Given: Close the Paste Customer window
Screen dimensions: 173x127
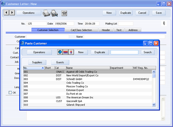Looking at the screenshot, I should point(156,43).
